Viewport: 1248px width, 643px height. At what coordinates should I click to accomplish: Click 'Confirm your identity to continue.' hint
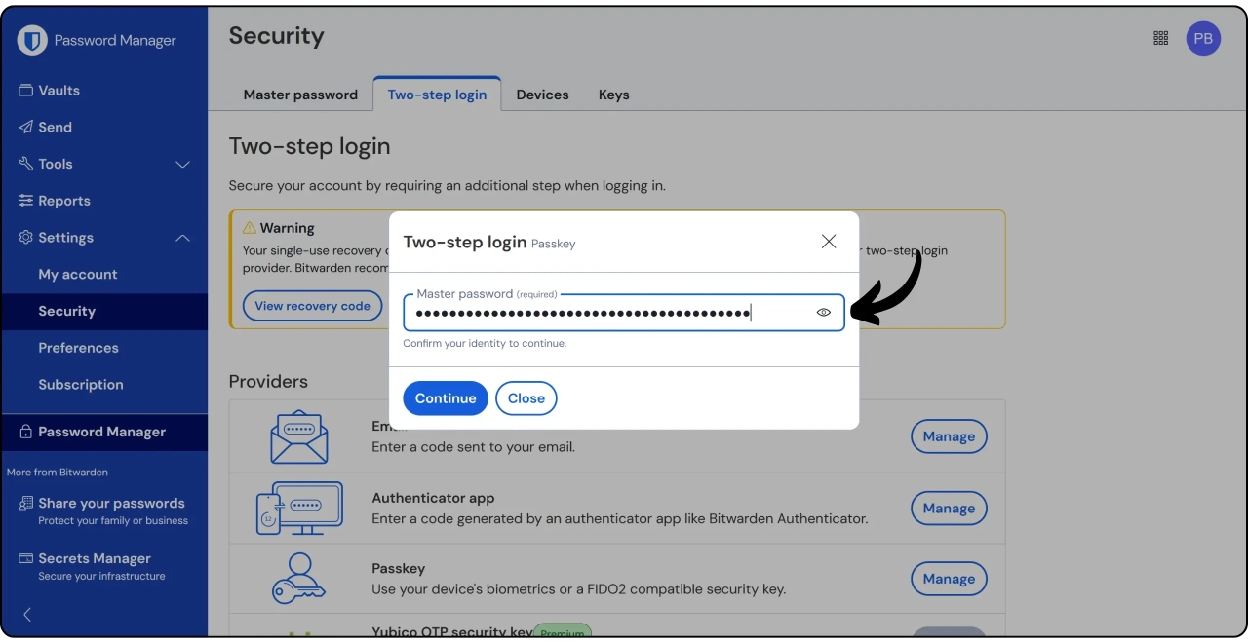tap(485, 343)
